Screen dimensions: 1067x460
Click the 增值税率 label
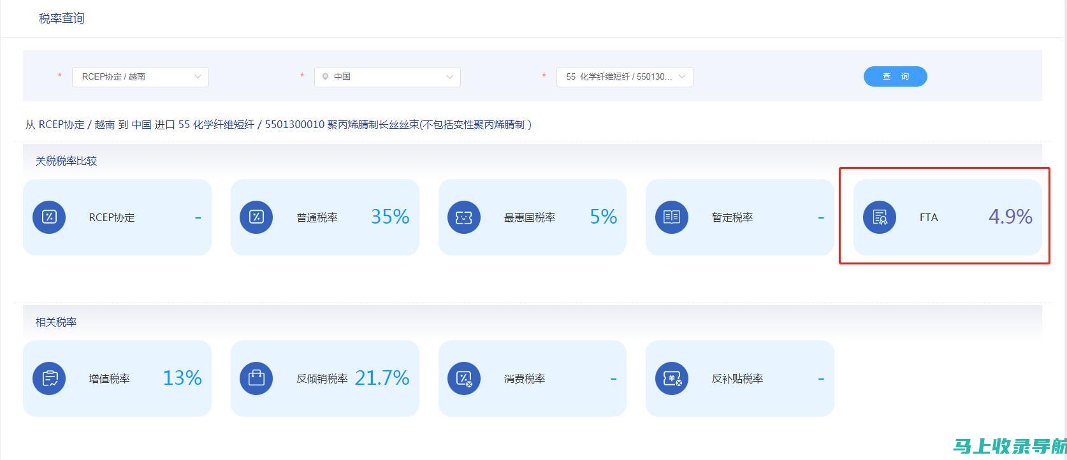click(110, 378)
